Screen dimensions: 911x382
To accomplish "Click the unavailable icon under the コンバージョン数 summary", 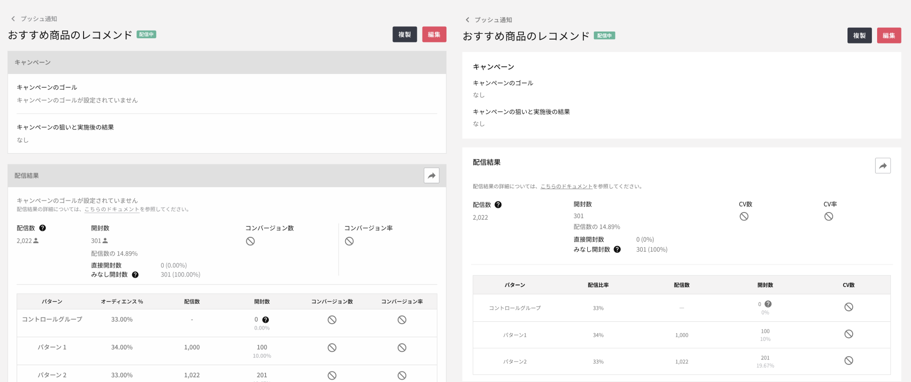I will [250, 241].
